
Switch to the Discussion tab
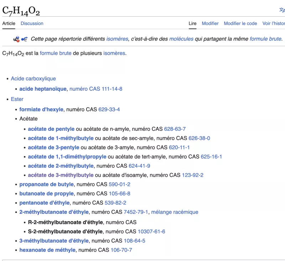(x=32, y=23)
